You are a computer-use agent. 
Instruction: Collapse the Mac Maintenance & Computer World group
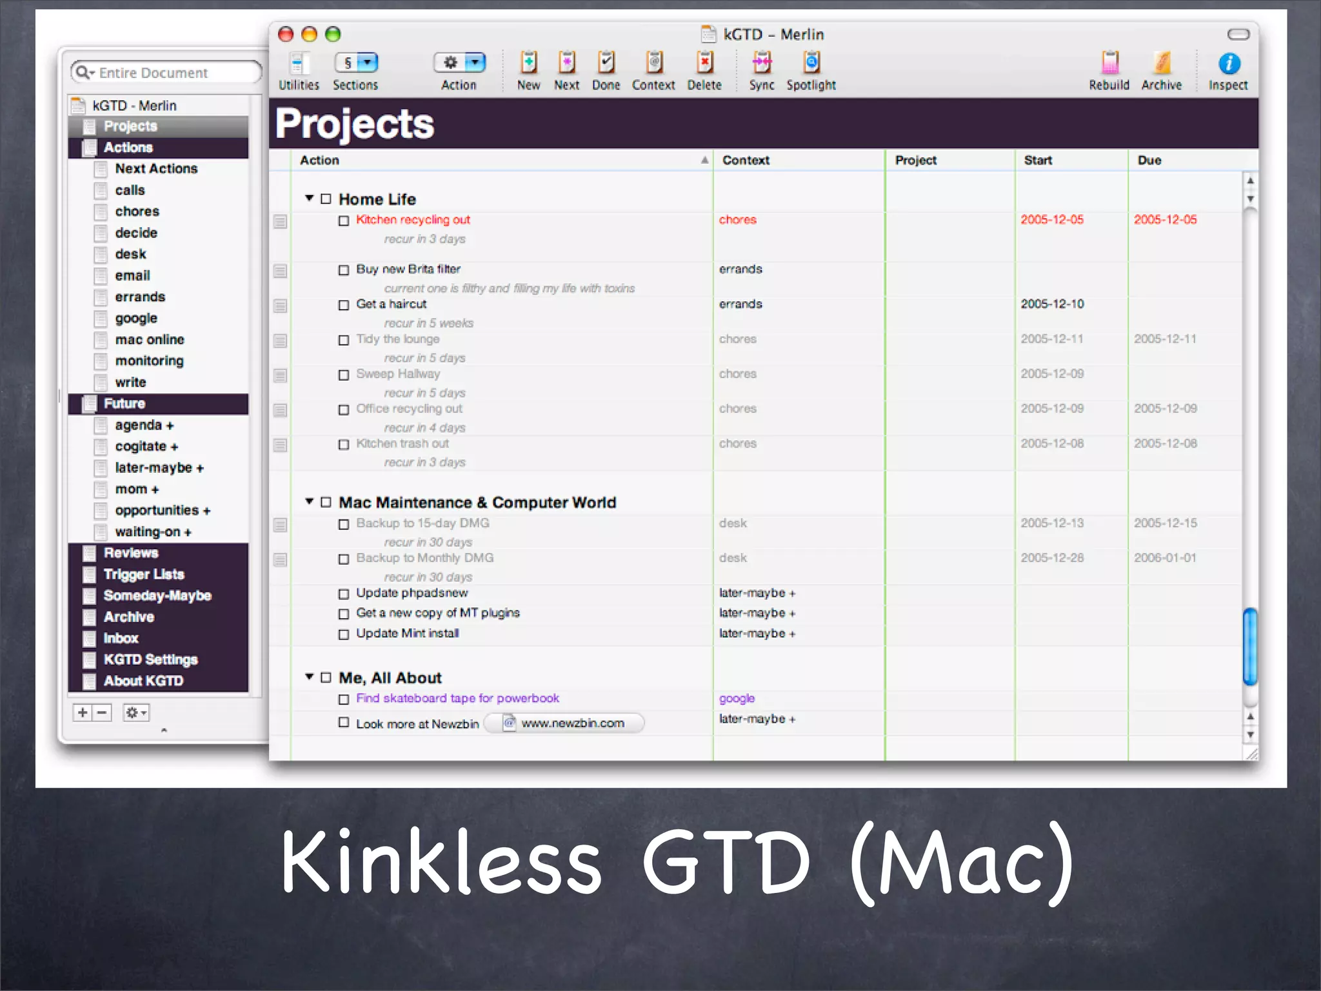(x=310, y=501)
